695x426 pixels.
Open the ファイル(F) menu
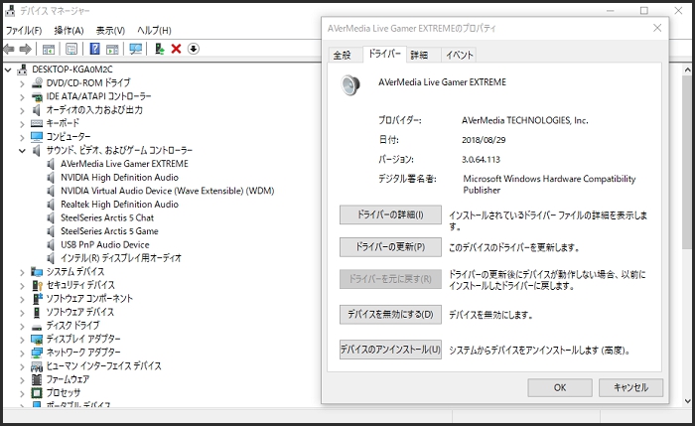pyautogui.click(x=24, y=30)
